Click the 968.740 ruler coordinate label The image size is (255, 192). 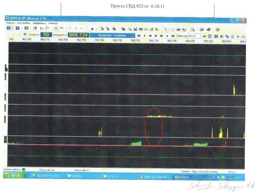[99, 40]
